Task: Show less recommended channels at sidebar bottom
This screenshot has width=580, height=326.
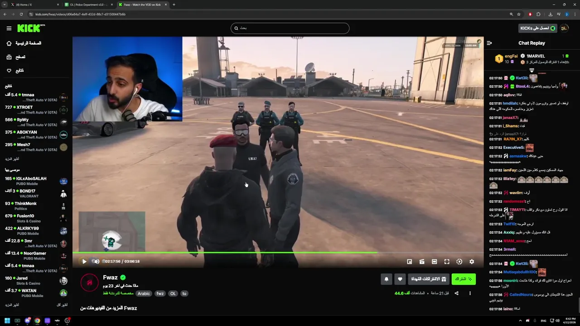Action: 62,305
